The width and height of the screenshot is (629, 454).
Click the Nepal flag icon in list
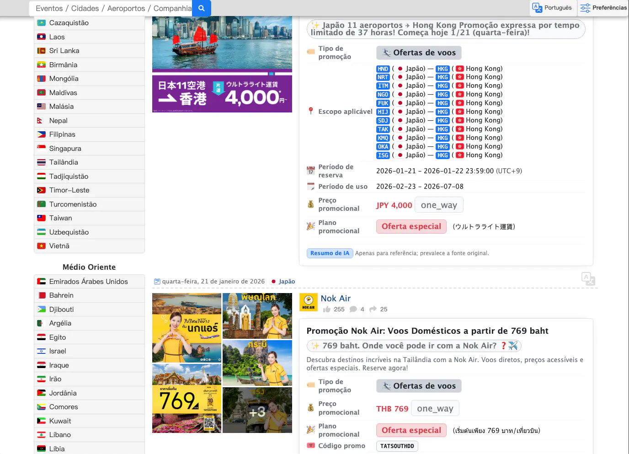tap(41, 121)
